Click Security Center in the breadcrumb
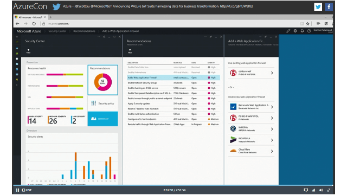 (57, 31)
